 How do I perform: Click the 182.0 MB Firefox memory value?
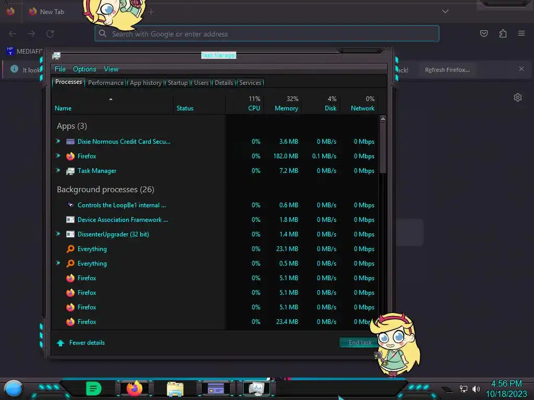[x=285, y=156]
